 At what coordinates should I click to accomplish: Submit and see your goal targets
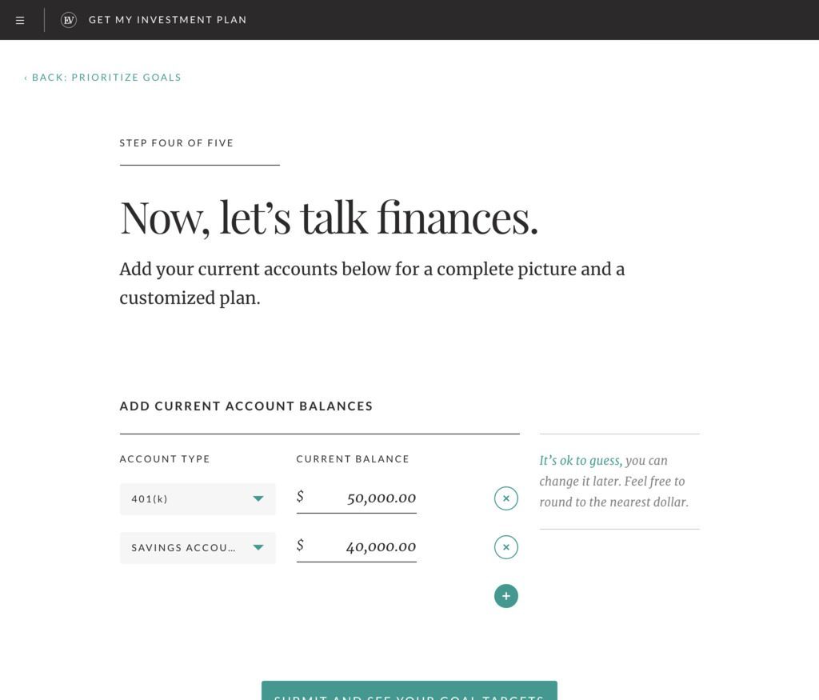point(409,691)
